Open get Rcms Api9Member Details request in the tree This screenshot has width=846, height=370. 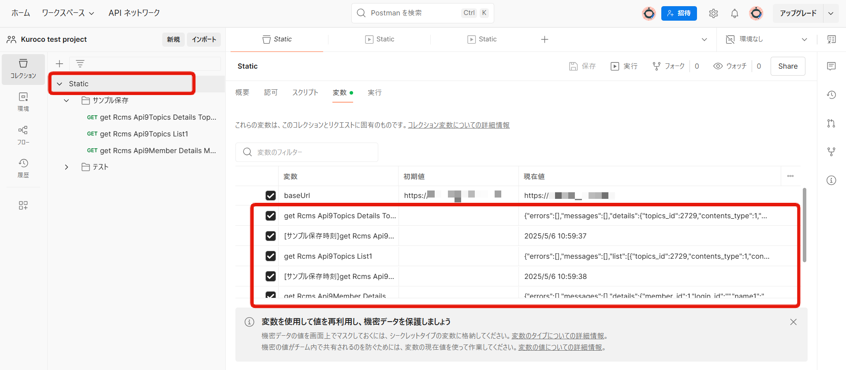coord(151,151)
